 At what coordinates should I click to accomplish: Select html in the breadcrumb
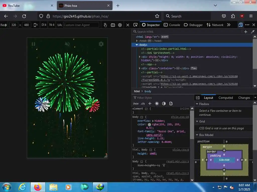137,91
